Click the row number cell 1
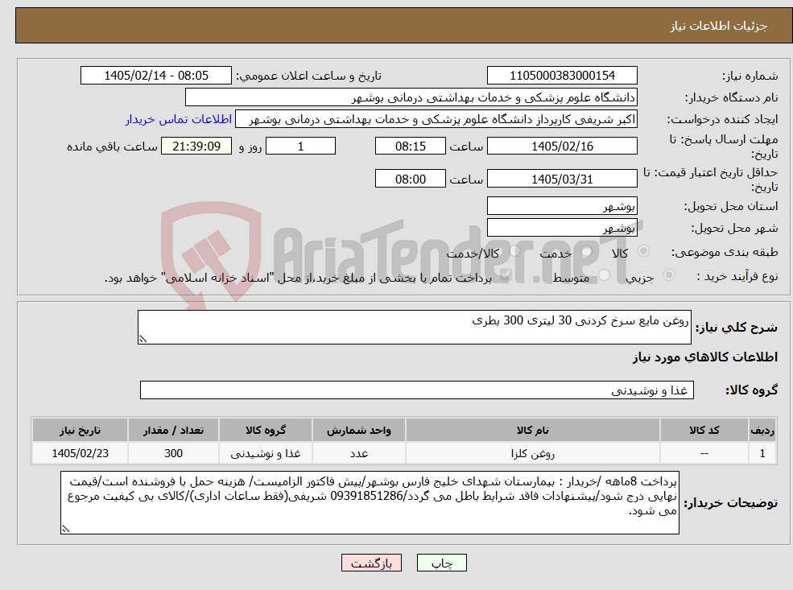The height and width of the screenshot is (590, 793). pyautogui.click(x=762, y=453)
